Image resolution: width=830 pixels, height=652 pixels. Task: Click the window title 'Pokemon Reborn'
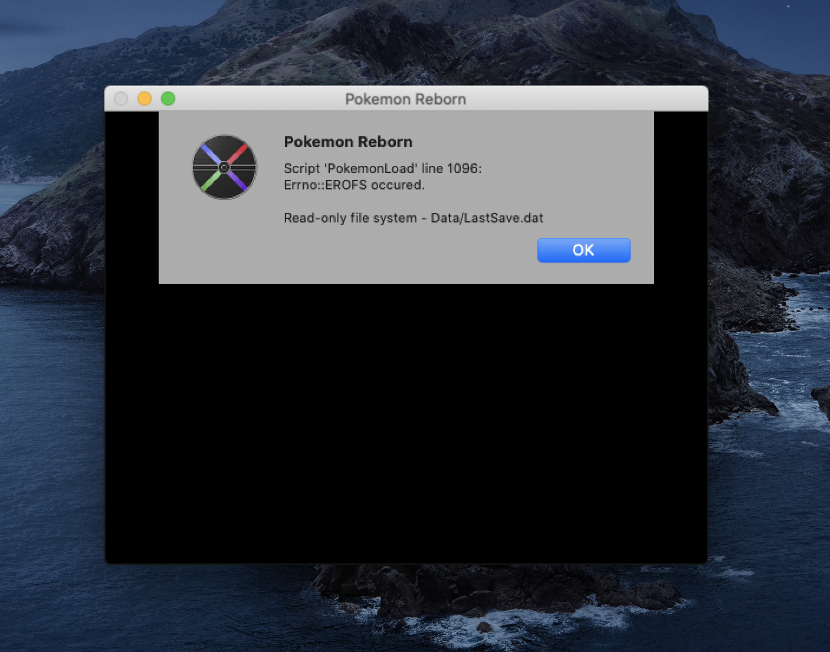(405, 99)
